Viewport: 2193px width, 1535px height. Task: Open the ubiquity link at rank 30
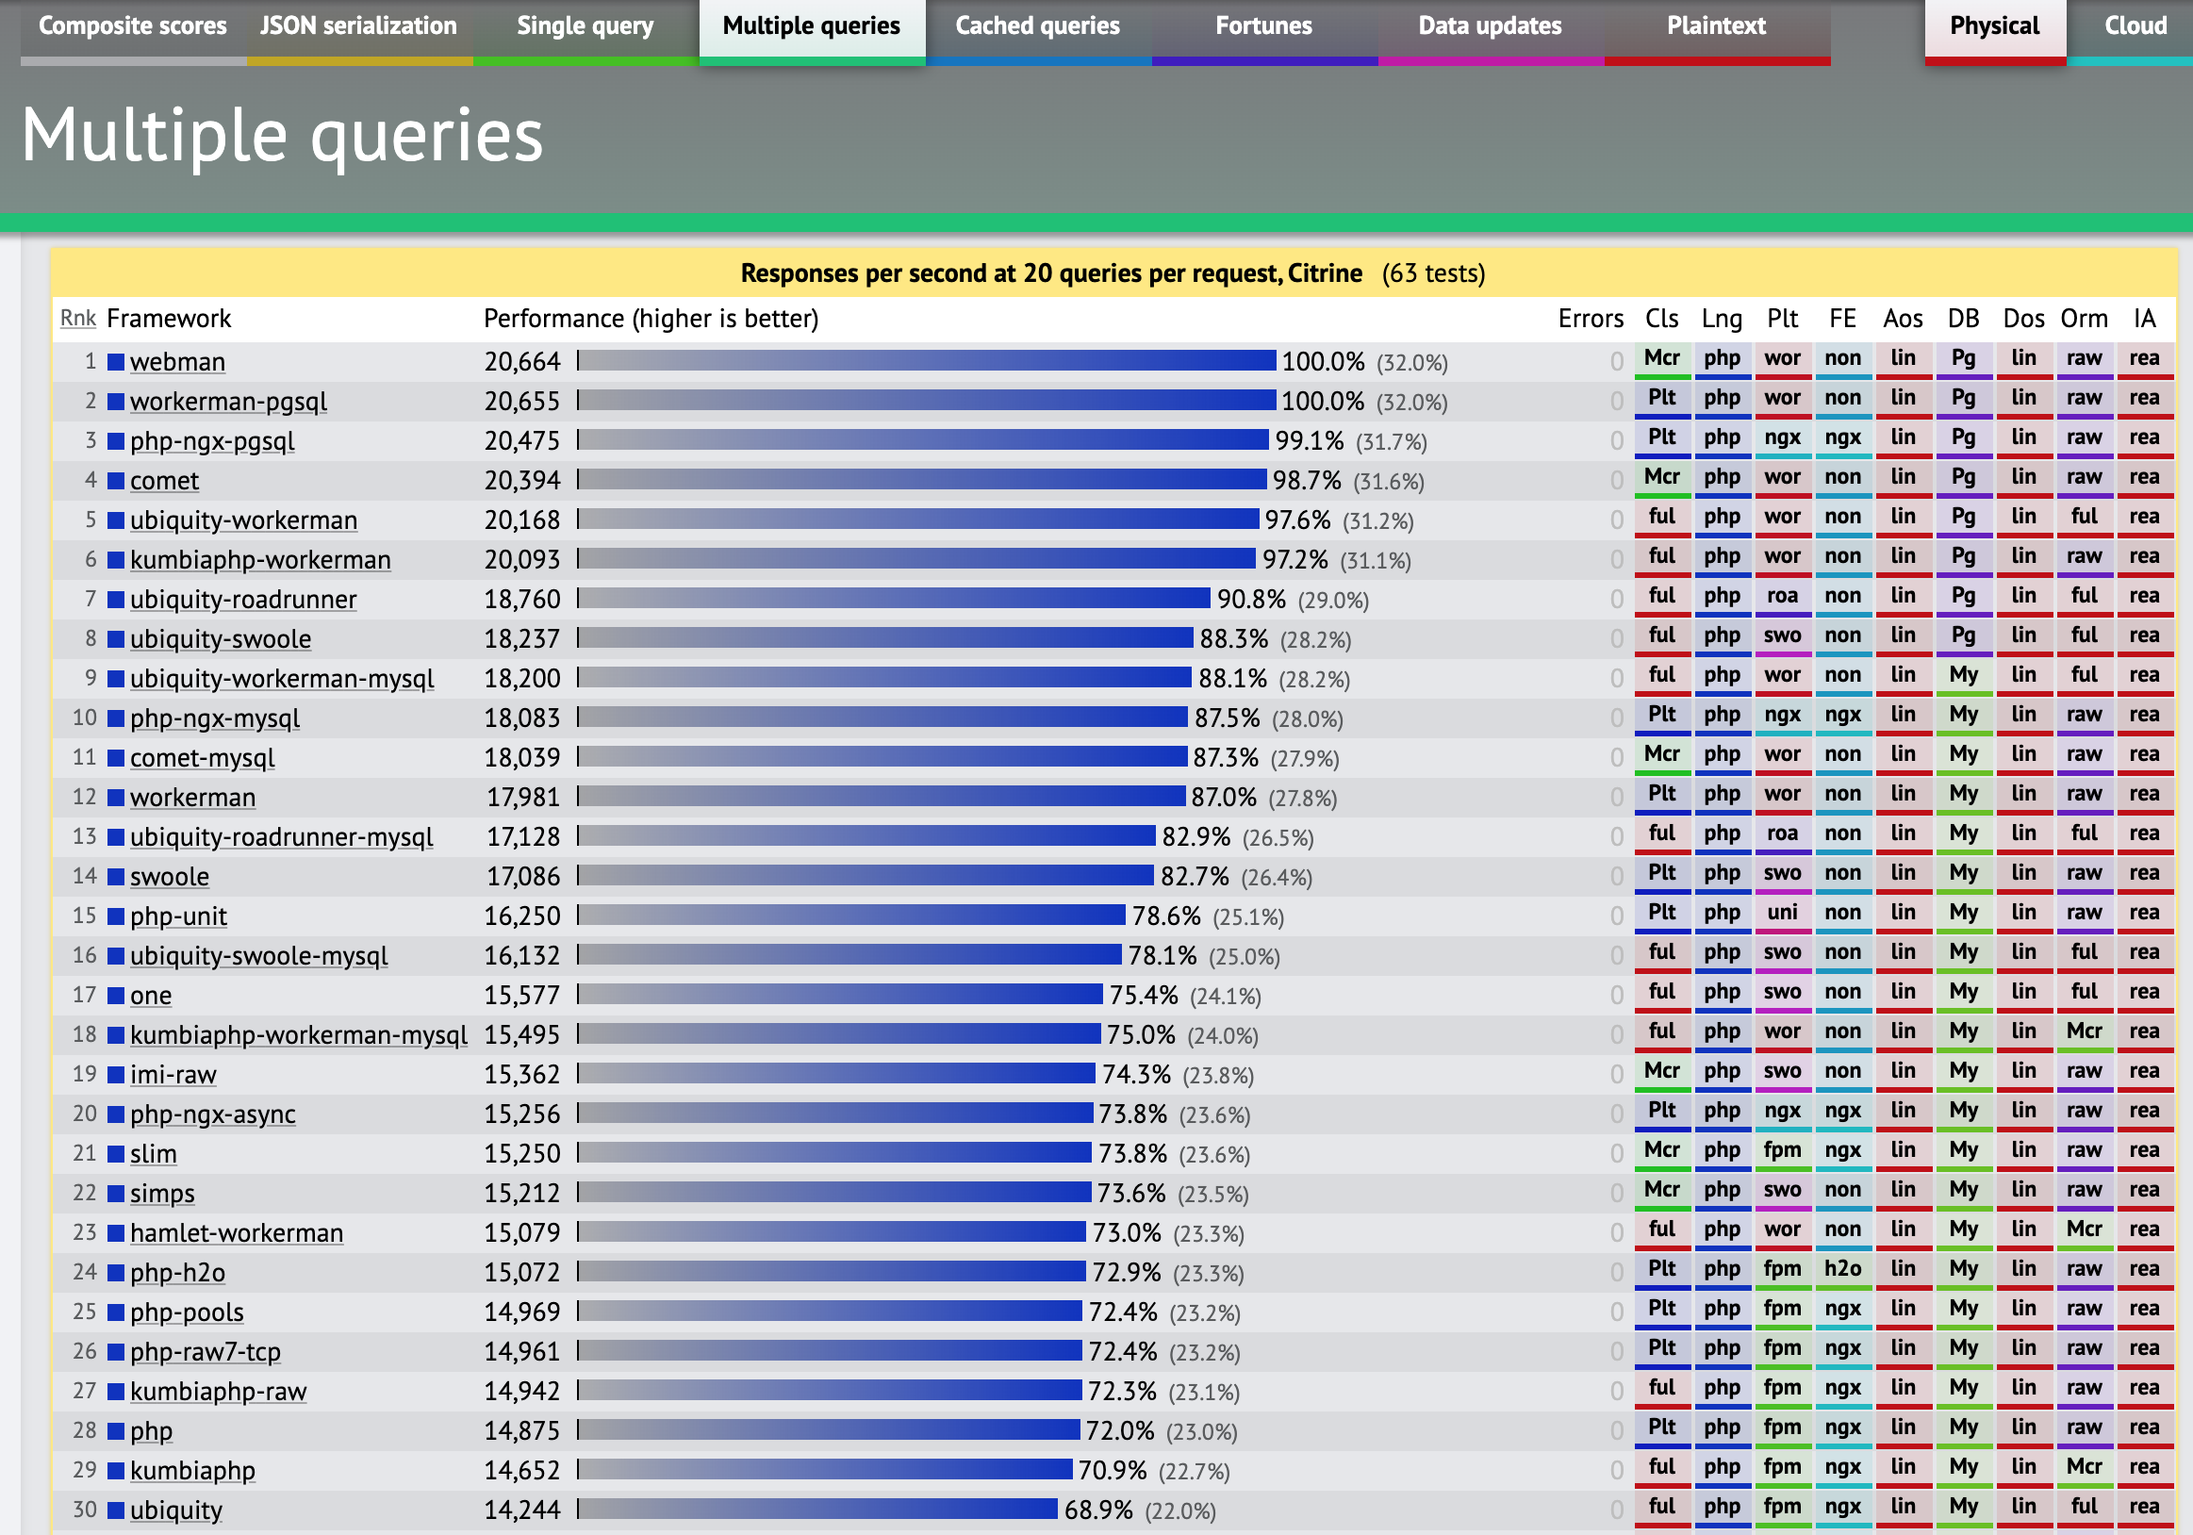tap(175, 1511)
